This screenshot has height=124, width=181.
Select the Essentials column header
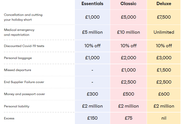(92, 4)
